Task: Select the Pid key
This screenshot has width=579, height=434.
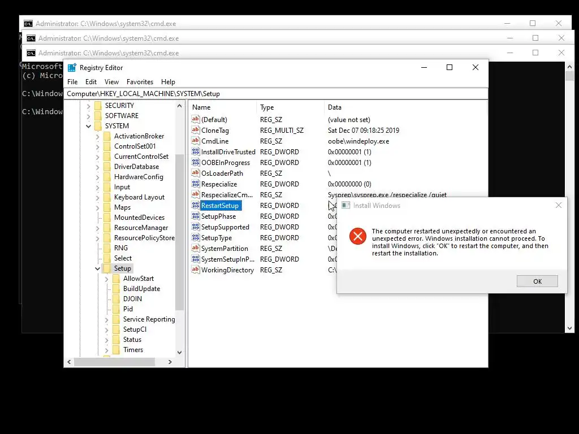Action: 128,309
